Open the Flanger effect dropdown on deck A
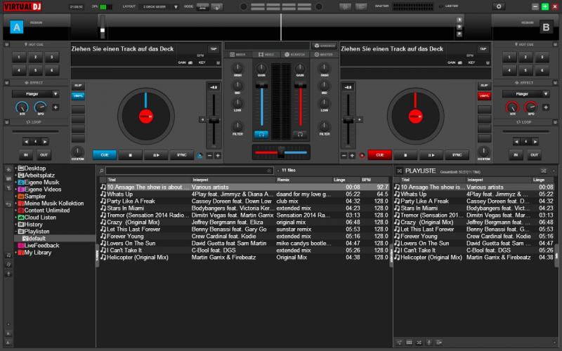Screen dimensions: 562x351 point(34,93)
